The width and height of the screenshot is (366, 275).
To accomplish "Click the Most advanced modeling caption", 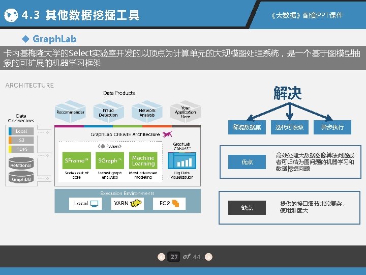I will 143,175.
